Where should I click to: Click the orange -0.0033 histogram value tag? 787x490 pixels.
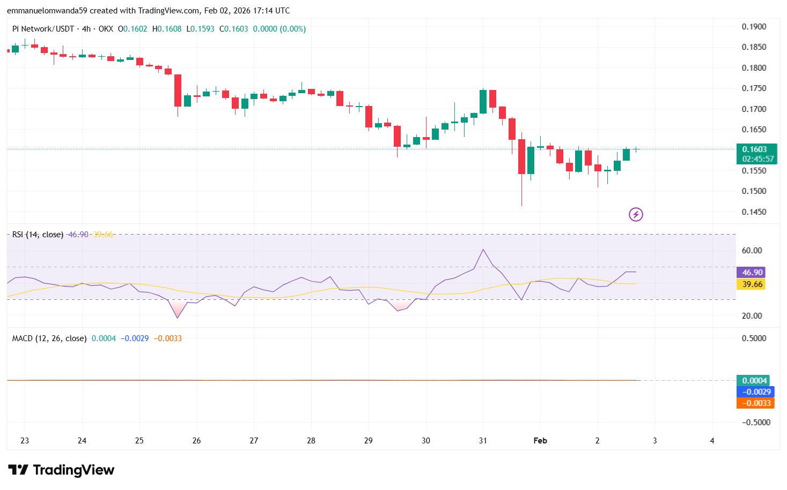[x=757, y=403]
